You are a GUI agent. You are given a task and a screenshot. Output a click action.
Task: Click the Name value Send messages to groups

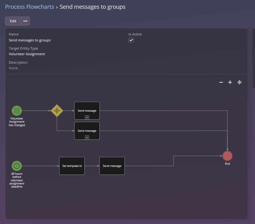pyautogui.click(x=30, y=40)
